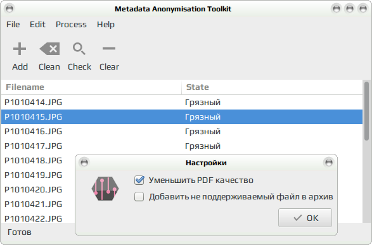Click the main window's left title bar button
The width and height of the screenshot is (372, 245).
[10, 9]
